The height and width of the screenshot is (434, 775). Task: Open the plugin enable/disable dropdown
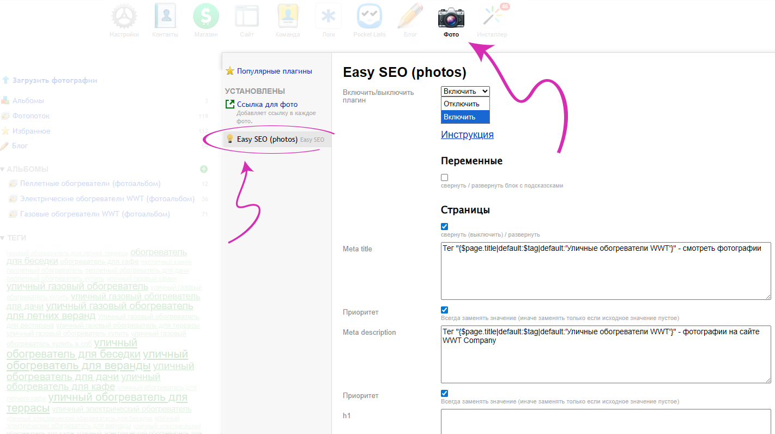tap(465, 92)
